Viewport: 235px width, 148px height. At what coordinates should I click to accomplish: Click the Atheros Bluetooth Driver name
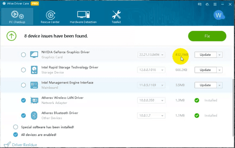point(60,113)
